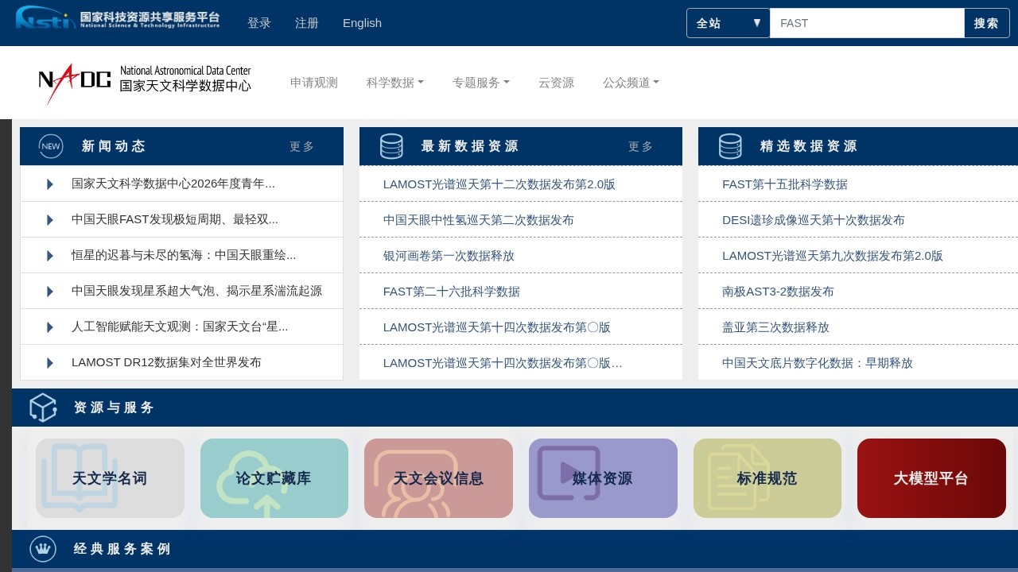1018x572 pixels.
Task: Click the database icon beside 最新数据资源
Action: 391,146
